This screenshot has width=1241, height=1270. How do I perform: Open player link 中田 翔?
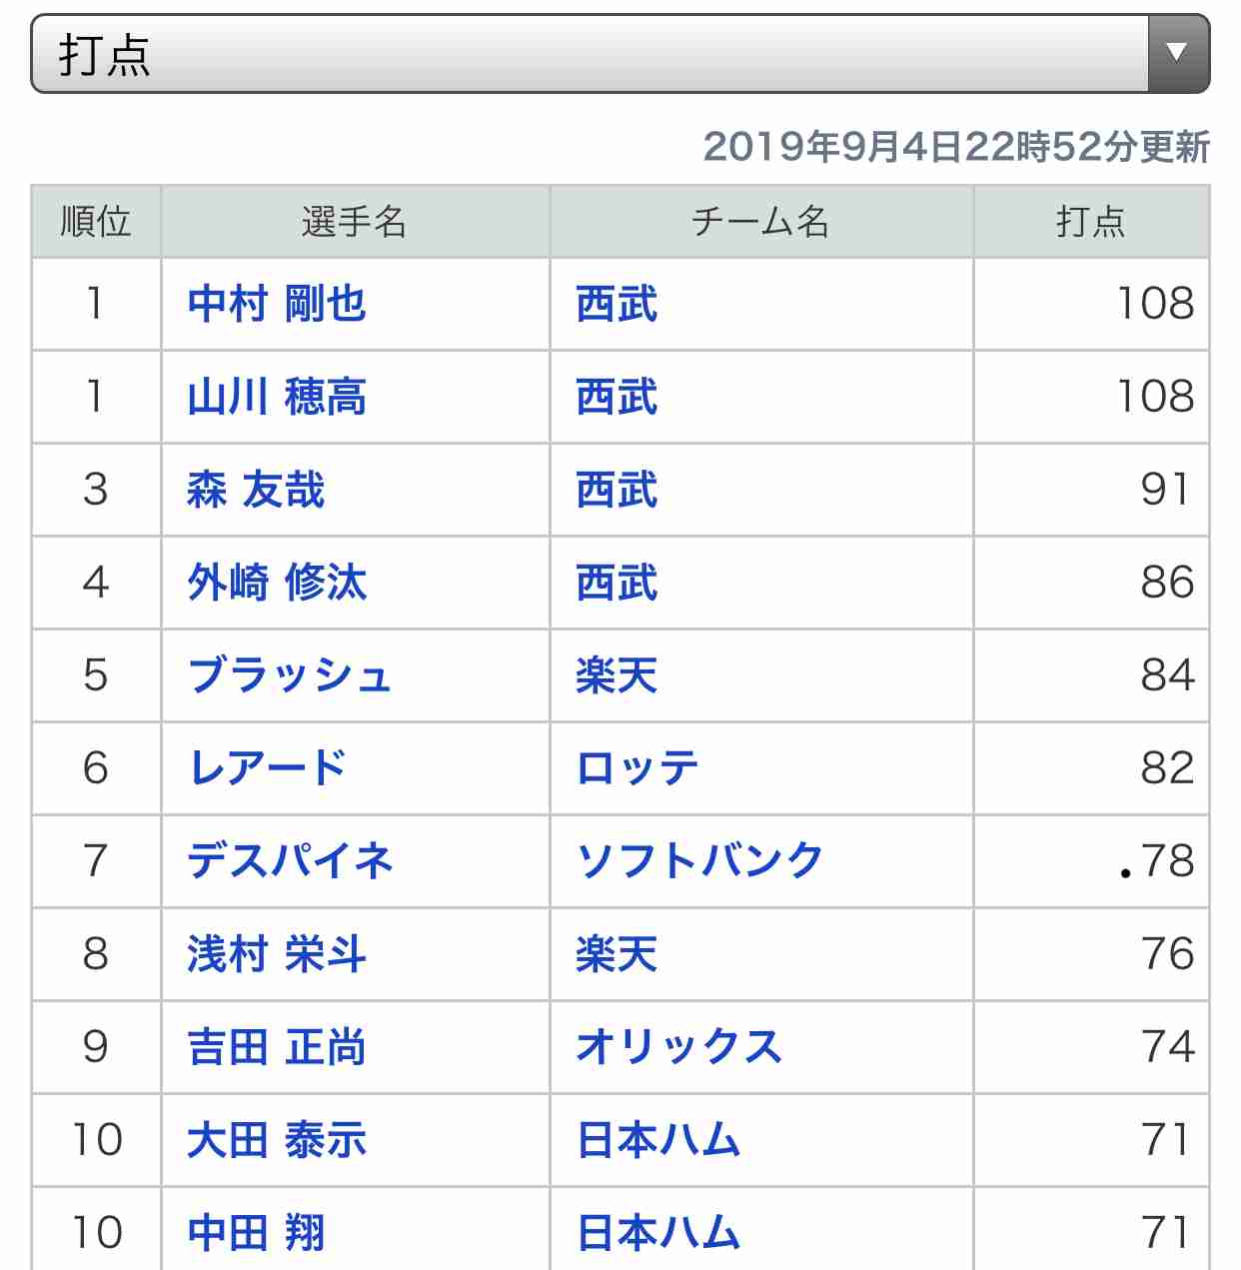[256, 1233]
